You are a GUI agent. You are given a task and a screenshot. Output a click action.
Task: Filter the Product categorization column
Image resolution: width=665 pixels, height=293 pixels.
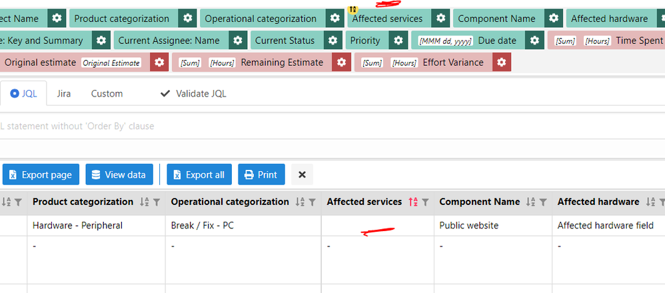point(157,202)
